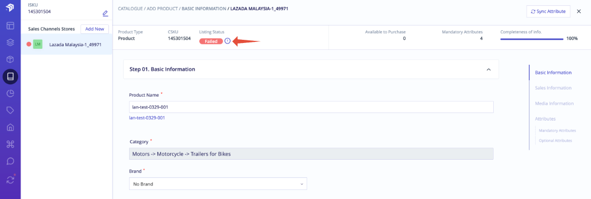
Task: Click the Completeness of info progress bar
Action: tap(532, 38)
